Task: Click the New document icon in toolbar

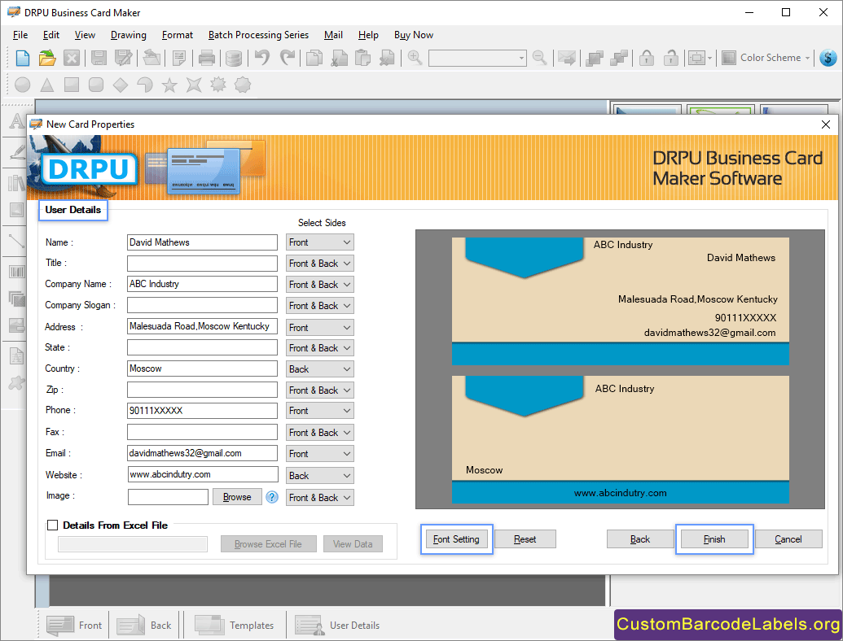Action: [x=23, y=58]
